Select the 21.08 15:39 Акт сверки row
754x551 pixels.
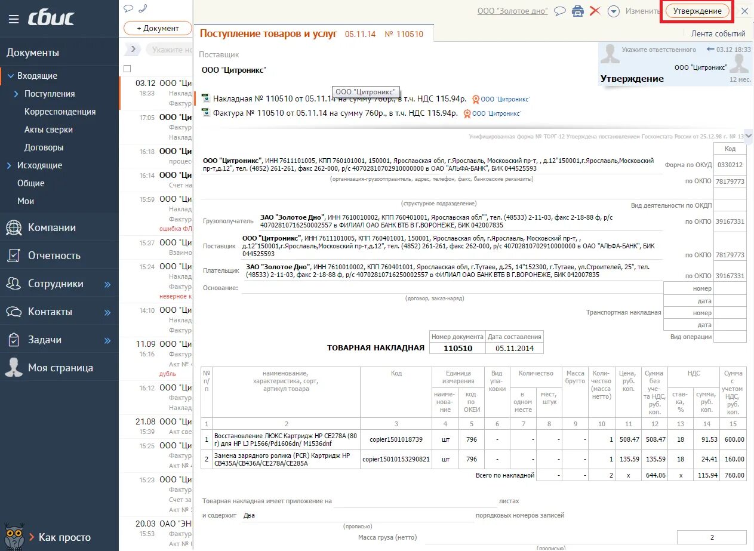tap(156, 426)
